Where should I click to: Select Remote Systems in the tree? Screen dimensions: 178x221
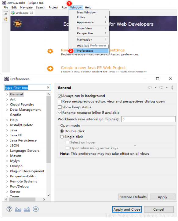(24, 181)
